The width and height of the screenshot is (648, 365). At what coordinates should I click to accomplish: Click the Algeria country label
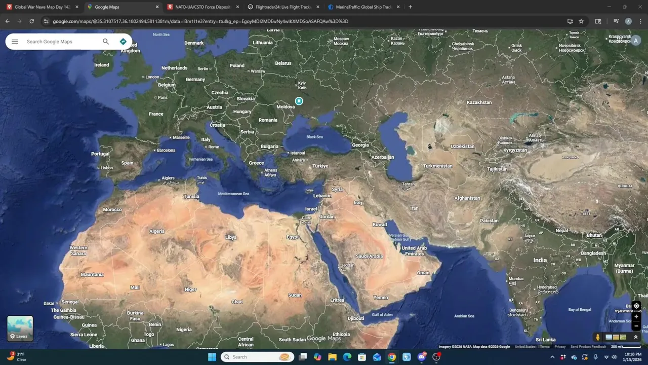(157, 231)
